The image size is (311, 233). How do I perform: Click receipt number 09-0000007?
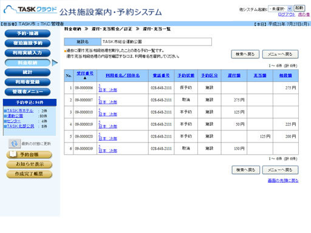(84, 100)
